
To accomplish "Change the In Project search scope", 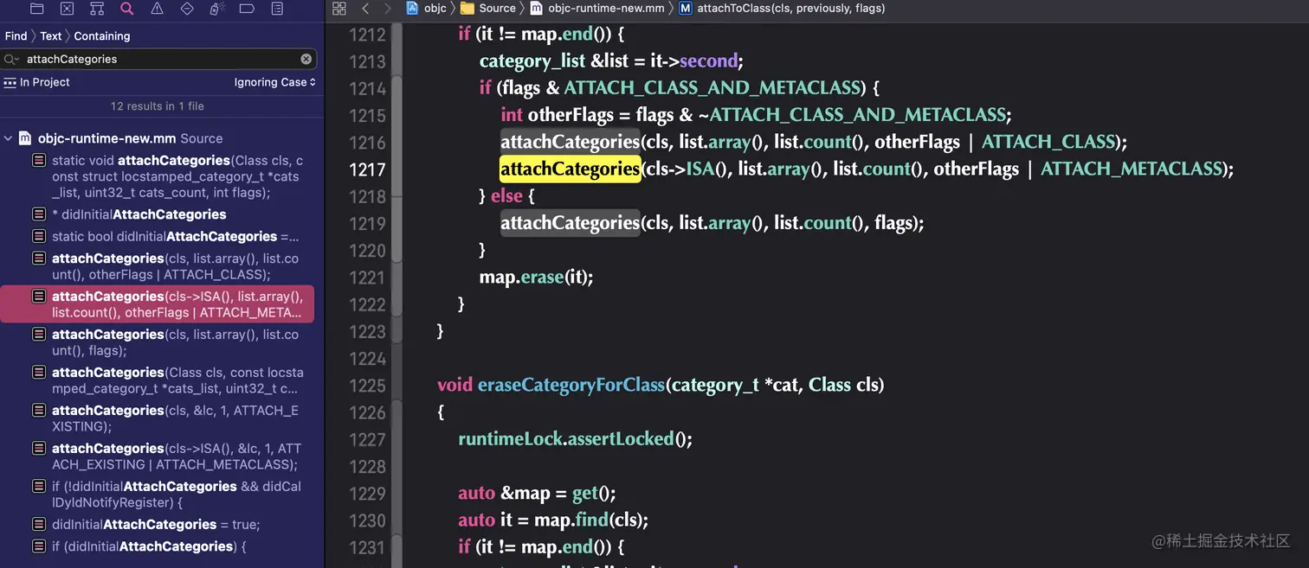I will point(37,82).
